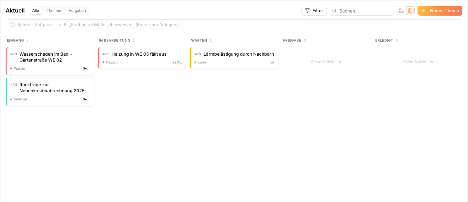Select the Alle tab
The image size is (468, 202).
point(36,11)
